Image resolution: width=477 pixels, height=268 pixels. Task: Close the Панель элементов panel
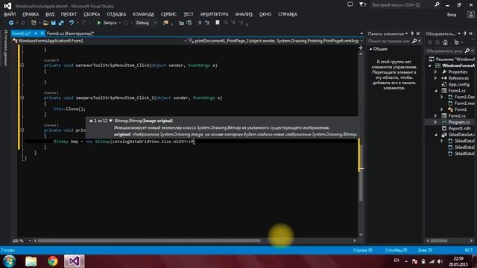click(x=418, y=33)
